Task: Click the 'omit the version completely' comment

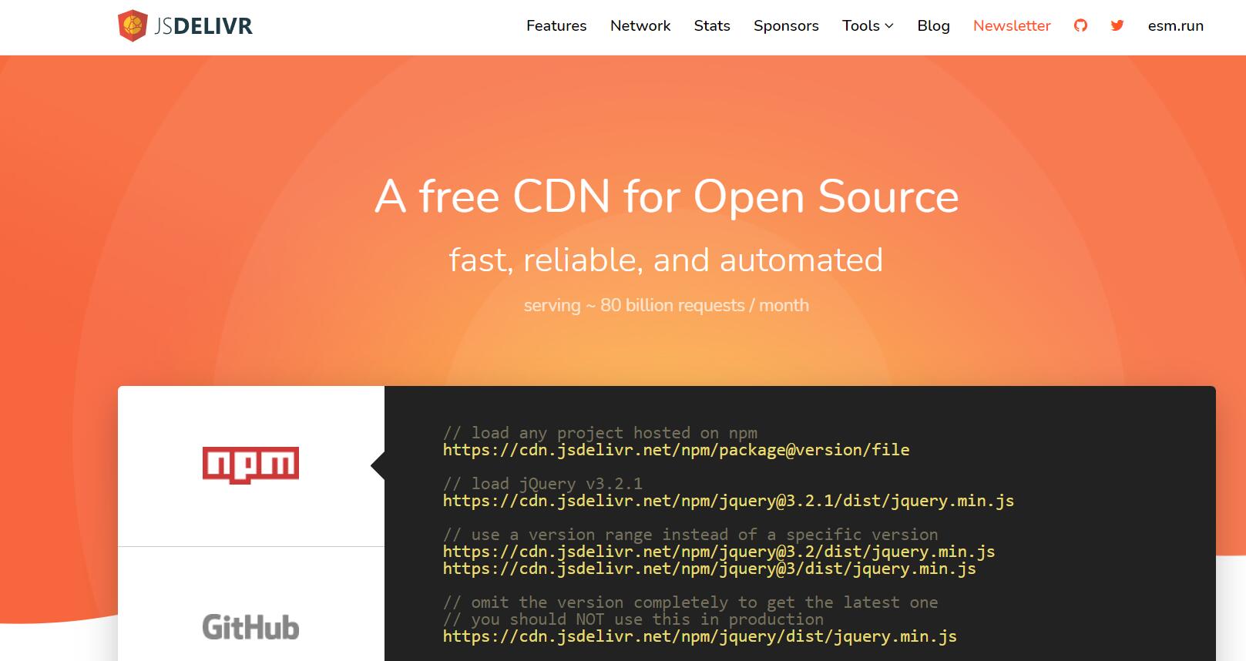Action: 690,602
